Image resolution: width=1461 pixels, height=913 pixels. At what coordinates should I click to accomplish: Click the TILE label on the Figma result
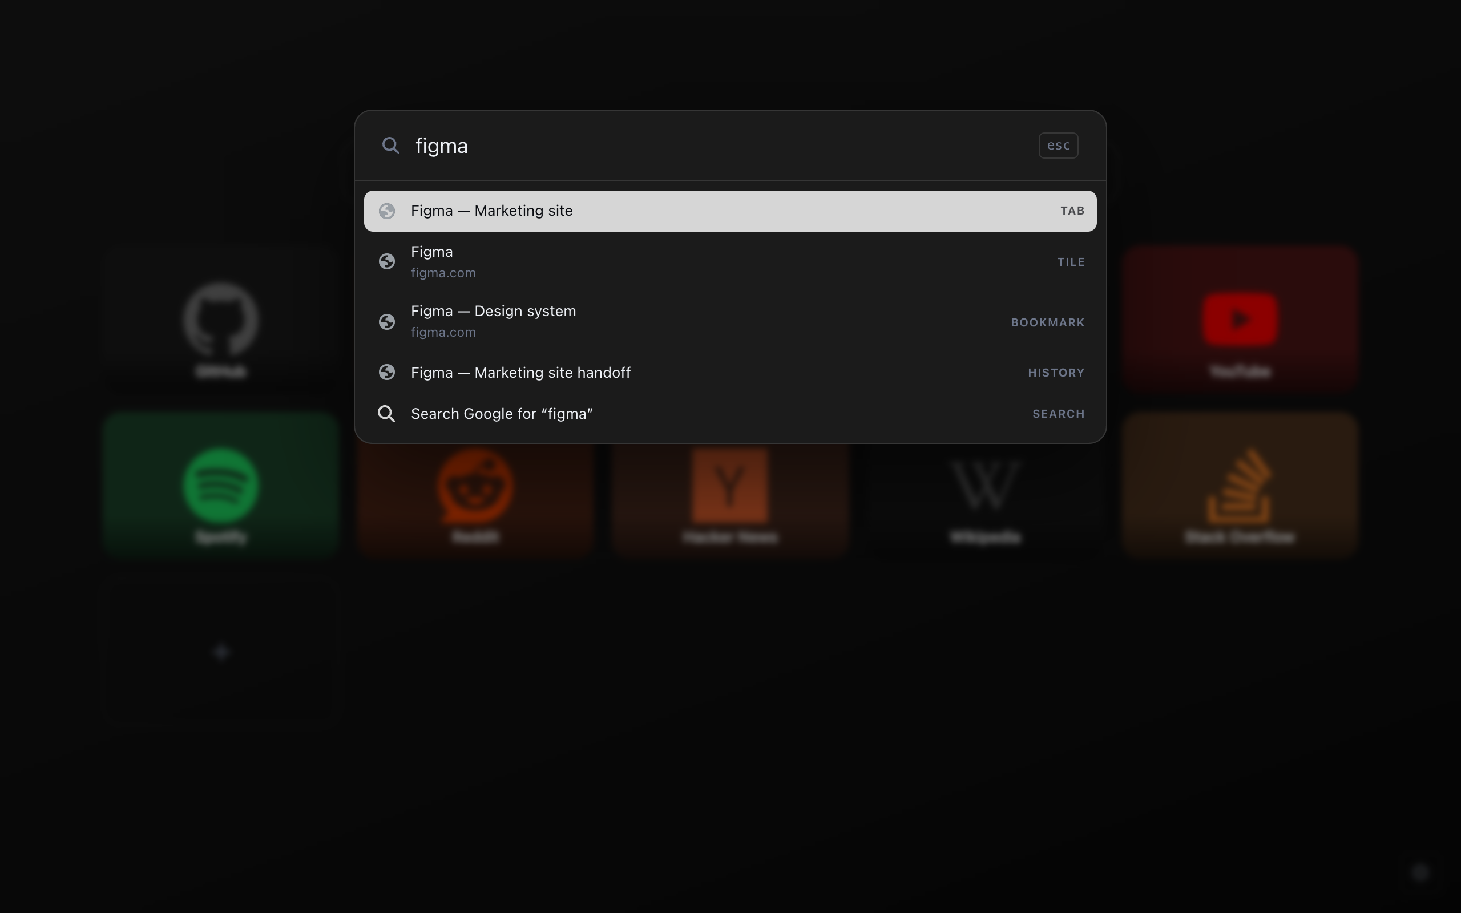tap(1071, 262)
